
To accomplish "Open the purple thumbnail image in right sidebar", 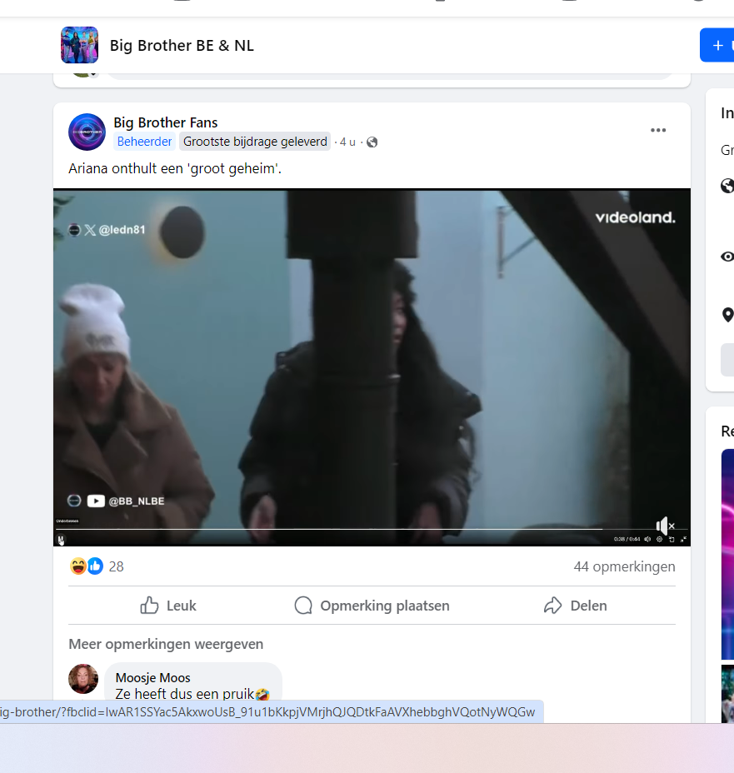I will click(x=727, y=554).
